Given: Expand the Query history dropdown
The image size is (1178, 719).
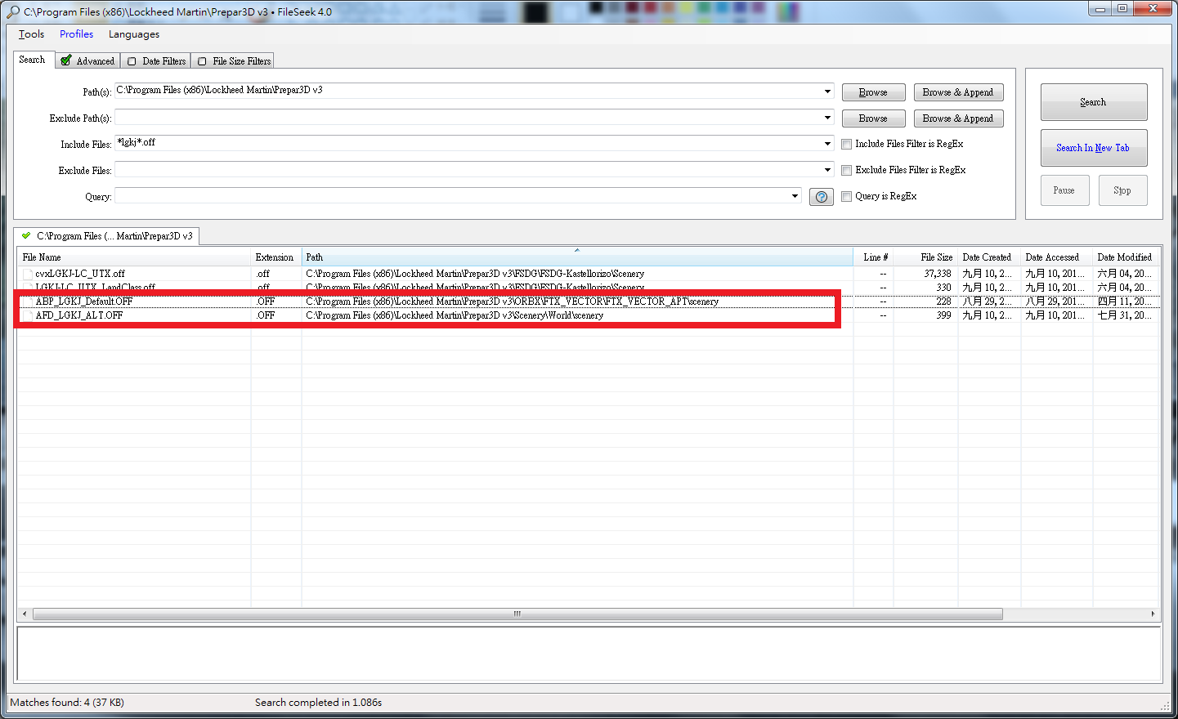Looking at the screenshot, I should (795, 196).
